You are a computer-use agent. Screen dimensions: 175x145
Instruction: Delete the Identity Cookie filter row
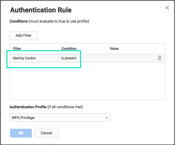tap(159, 58)
